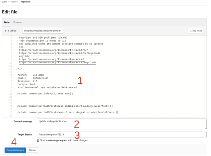Click the :doctype: book line in the editor
The height and width of the screenshot is (156, 211).
point(28,84)
